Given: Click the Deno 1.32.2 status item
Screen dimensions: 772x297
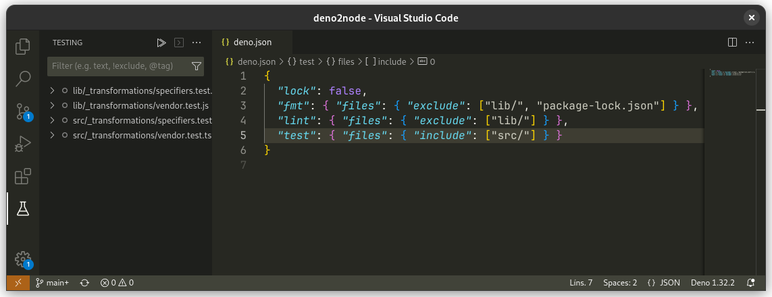Looking at the screenshot, I should click(713, 283).
